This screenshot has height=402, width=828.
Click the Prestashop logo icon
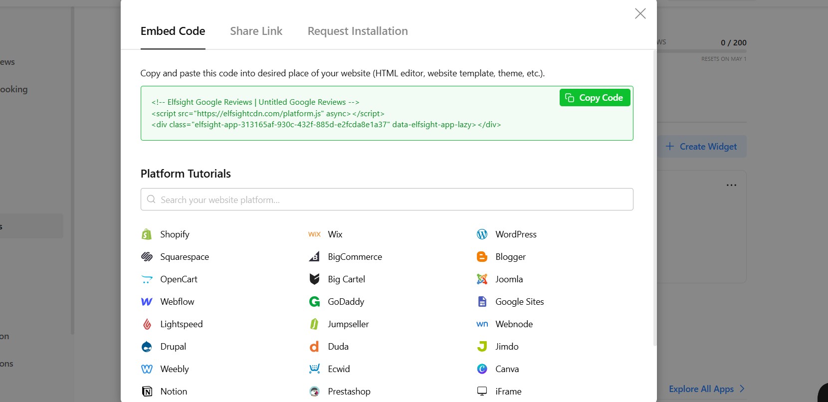314,392
